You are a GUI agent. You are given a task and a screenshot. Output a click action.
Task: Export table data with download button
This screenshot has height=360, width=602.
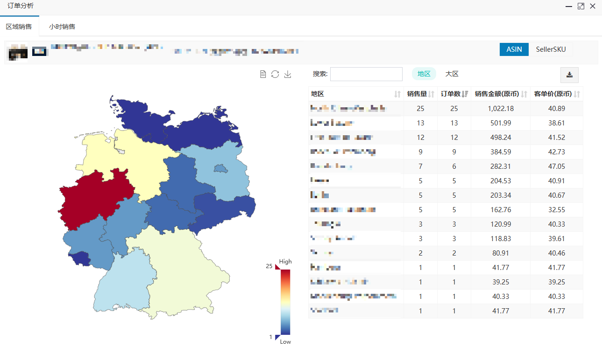[569, 75]
